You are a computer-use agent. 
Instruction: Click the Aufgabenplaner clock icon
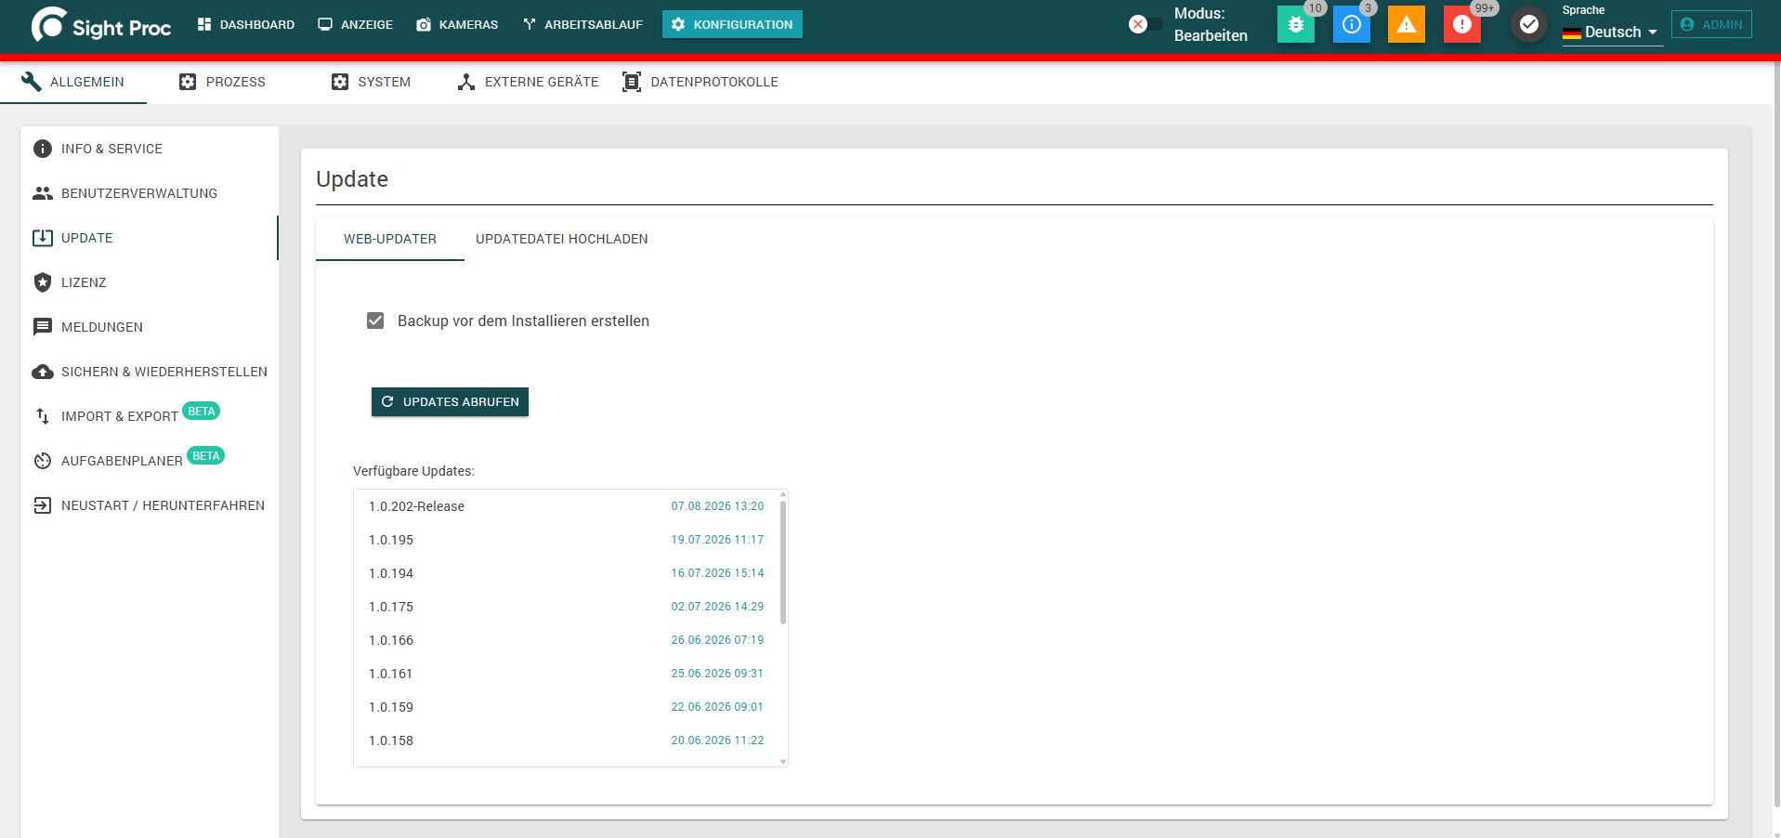click(x=43, y=461)
